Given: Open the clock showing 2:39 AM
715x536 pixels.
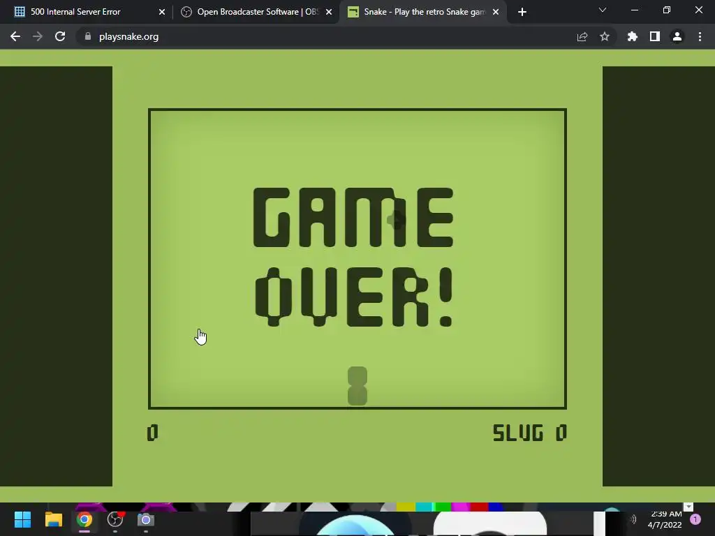Looking at the screenshot, I should [665, 519].
